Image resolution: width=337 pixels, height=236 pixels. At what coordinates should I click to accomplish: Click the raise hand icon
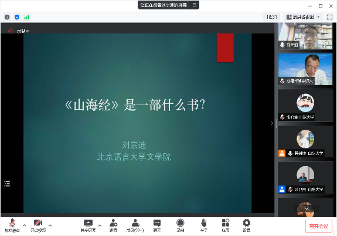click(204, 225)
